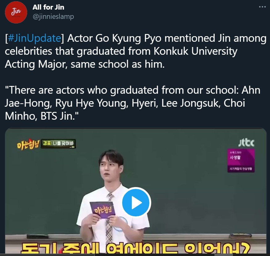This screenshot has height=256, width=270.
Task: Click the purple 사생활 drama banner in the video
Action: [241, 160]
